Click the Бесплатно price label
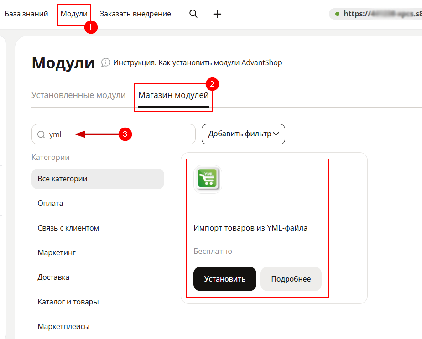The image size is (422, 339). coord(213,251)
